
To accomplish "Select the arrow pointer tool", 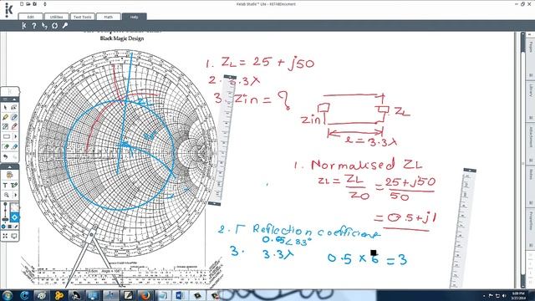I will click(5, 108).
